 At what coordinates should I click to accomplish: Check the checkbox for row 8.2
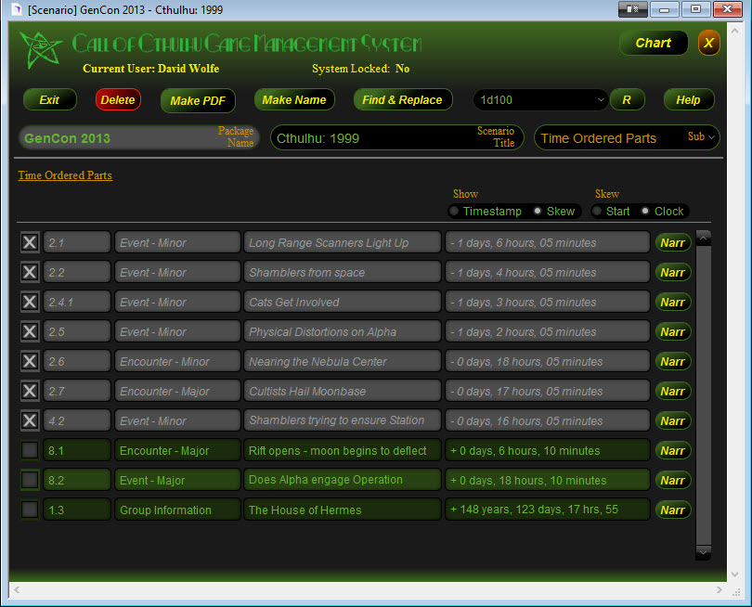tap(30, 480)
